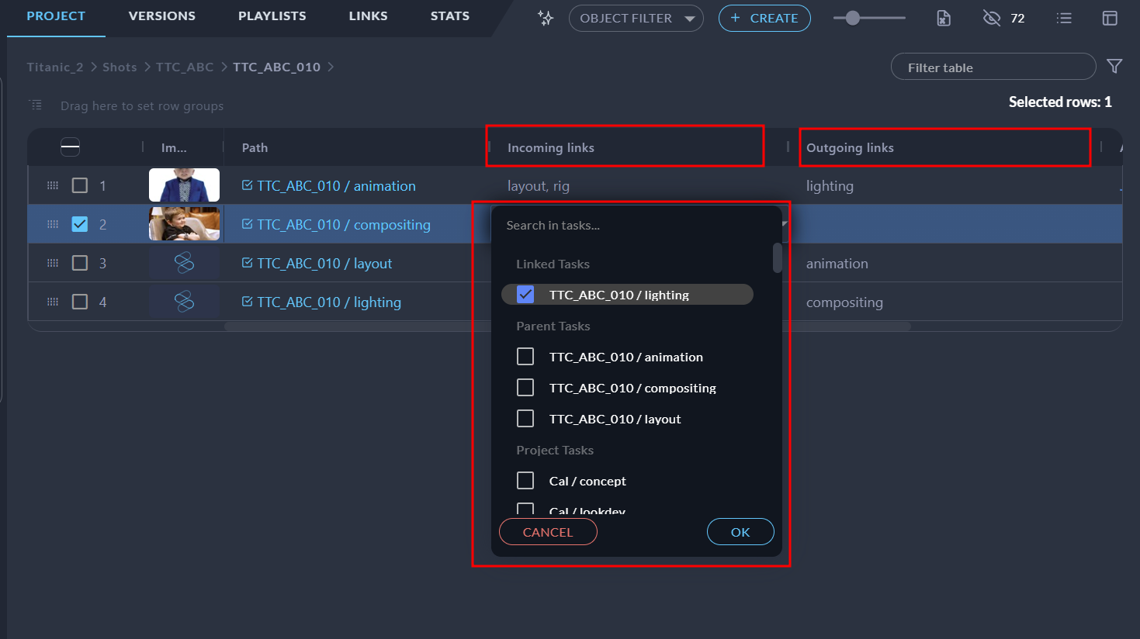Navigate to Titanic_2 breadcrumb
This screenshot has width=1140, height=639.
pyautogui.click(x=55, y=67)
